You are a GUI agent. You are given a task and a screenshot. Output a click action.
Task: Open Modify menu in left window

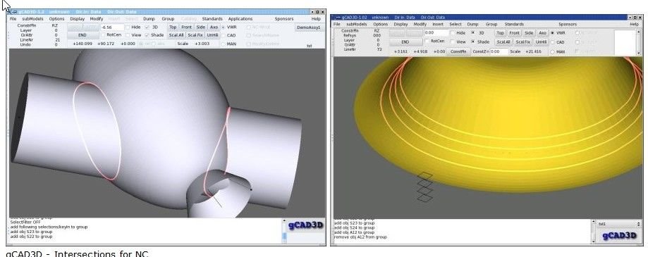97,19
